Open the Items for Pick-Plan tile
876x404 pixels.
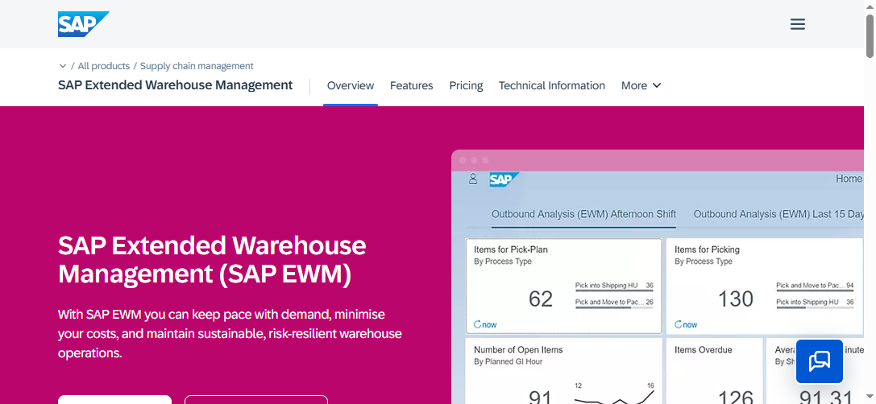point(563,287)
